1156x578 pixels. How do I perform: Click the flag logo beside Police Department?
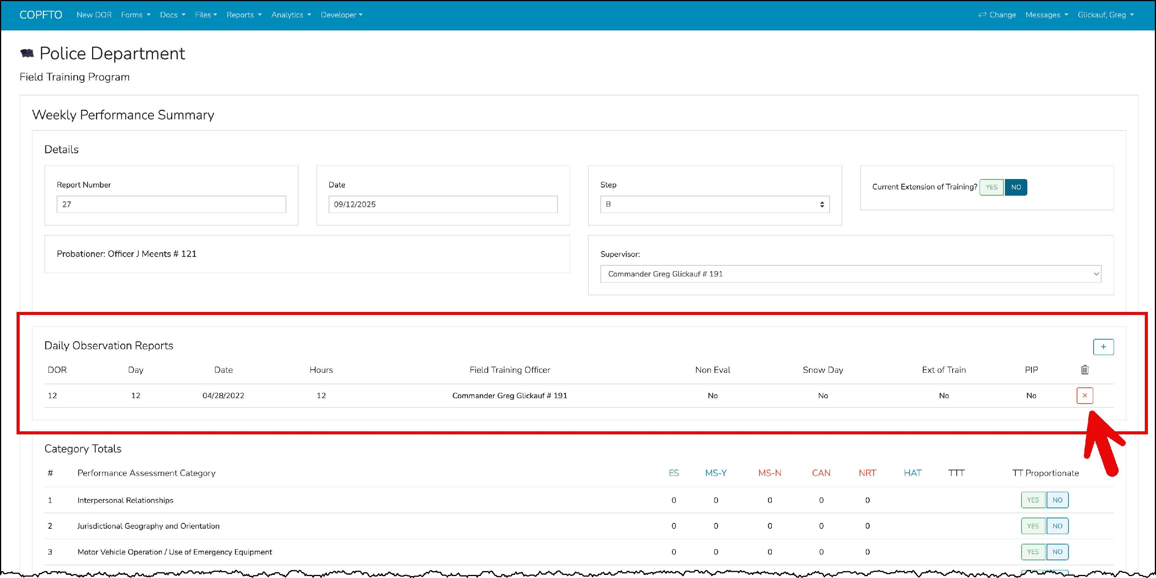click(x=27, y=54)
